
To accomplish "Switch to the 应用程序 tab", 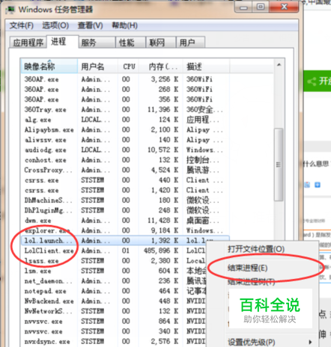I will click(x=28, y=43).
